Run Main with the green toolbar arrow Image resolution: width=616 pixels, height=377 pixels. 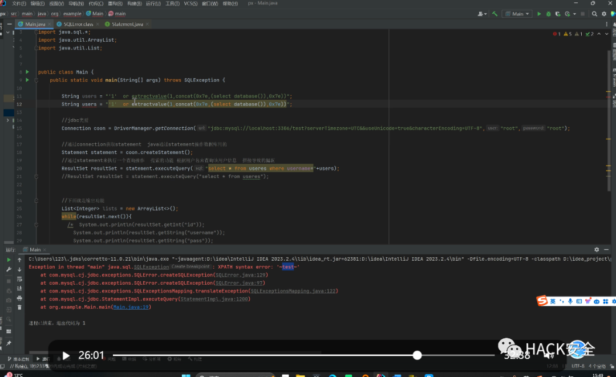click(x=539, y=14)
